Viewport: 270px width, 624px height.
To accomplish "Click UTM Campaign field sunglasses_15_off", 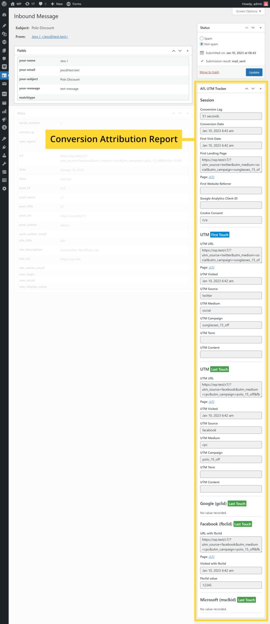I will click(x=231, y=325).
